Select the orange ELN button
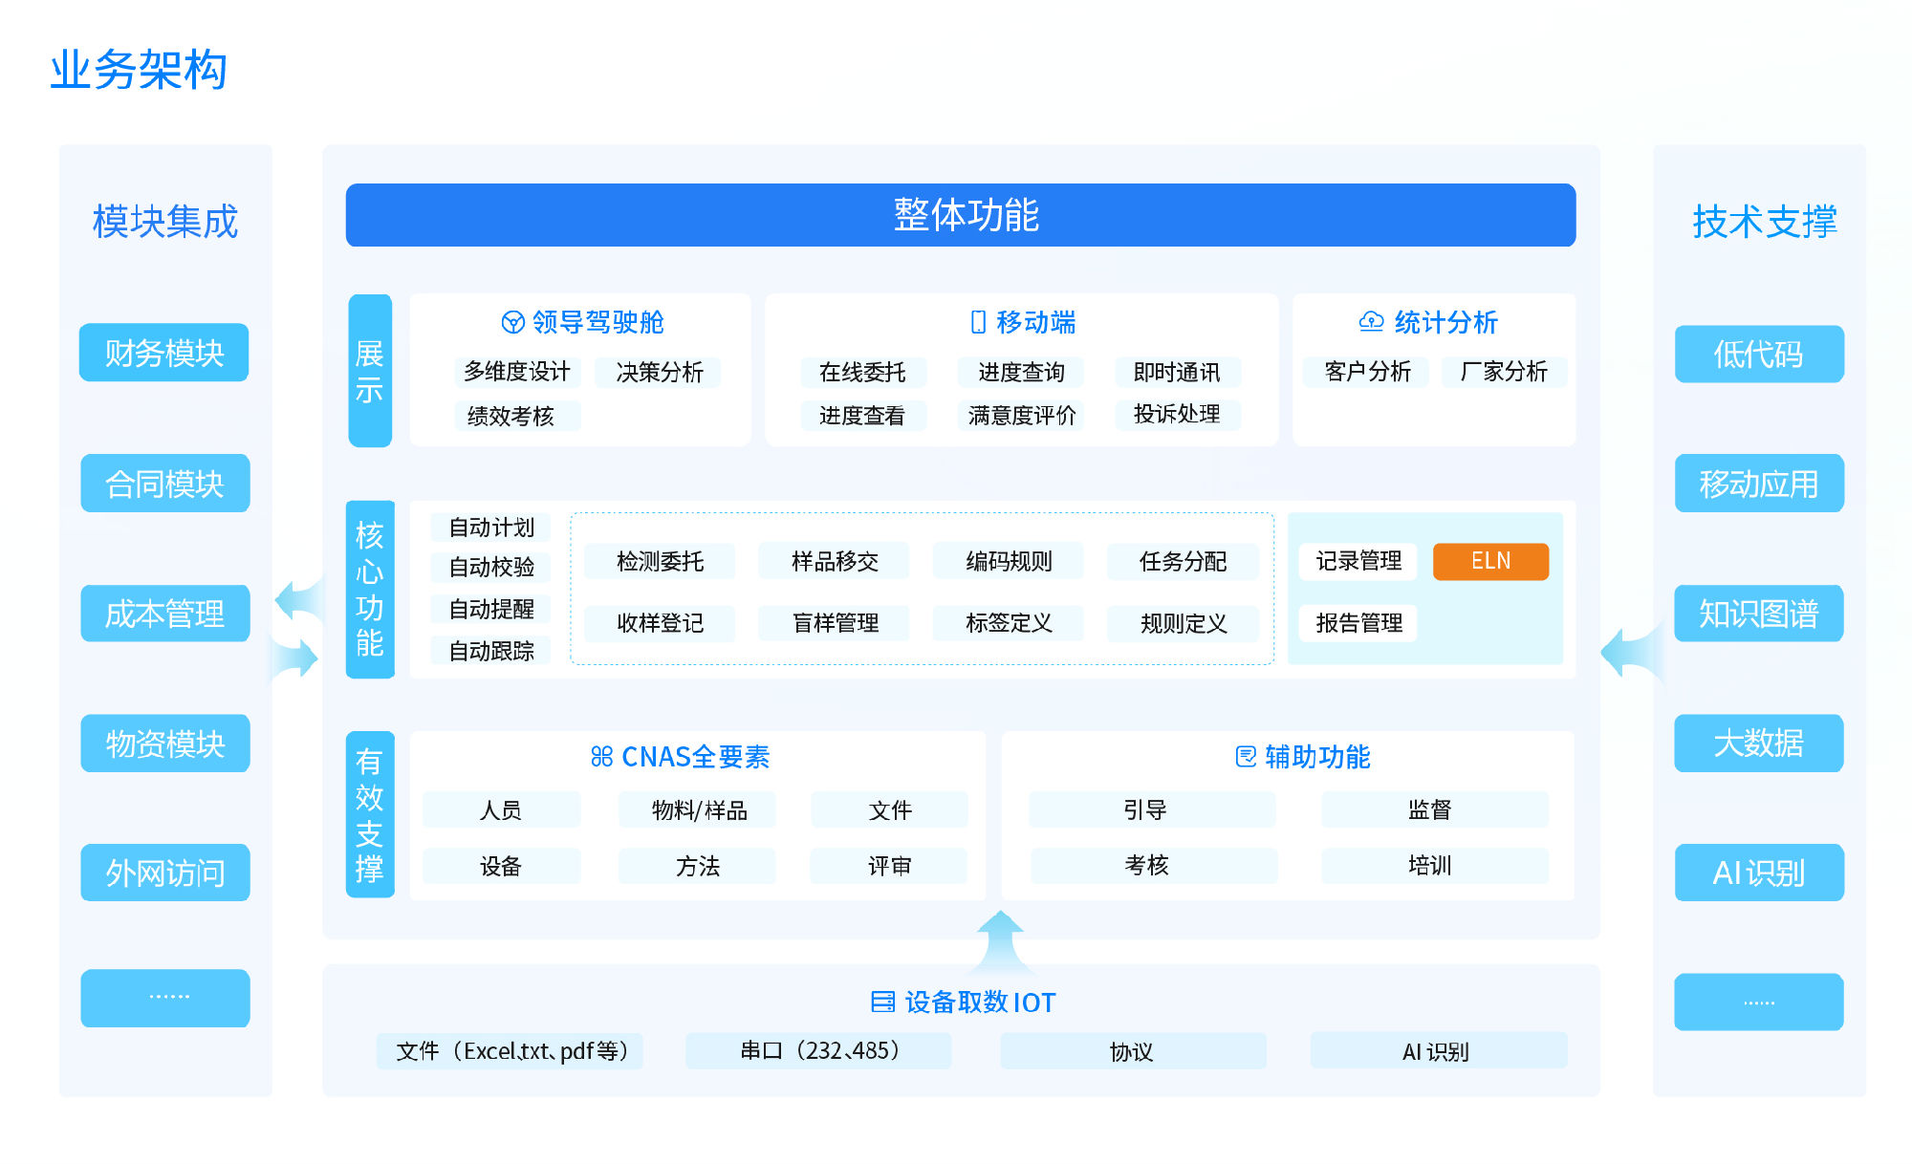1912x1164 pixels. click(1490, 561)
